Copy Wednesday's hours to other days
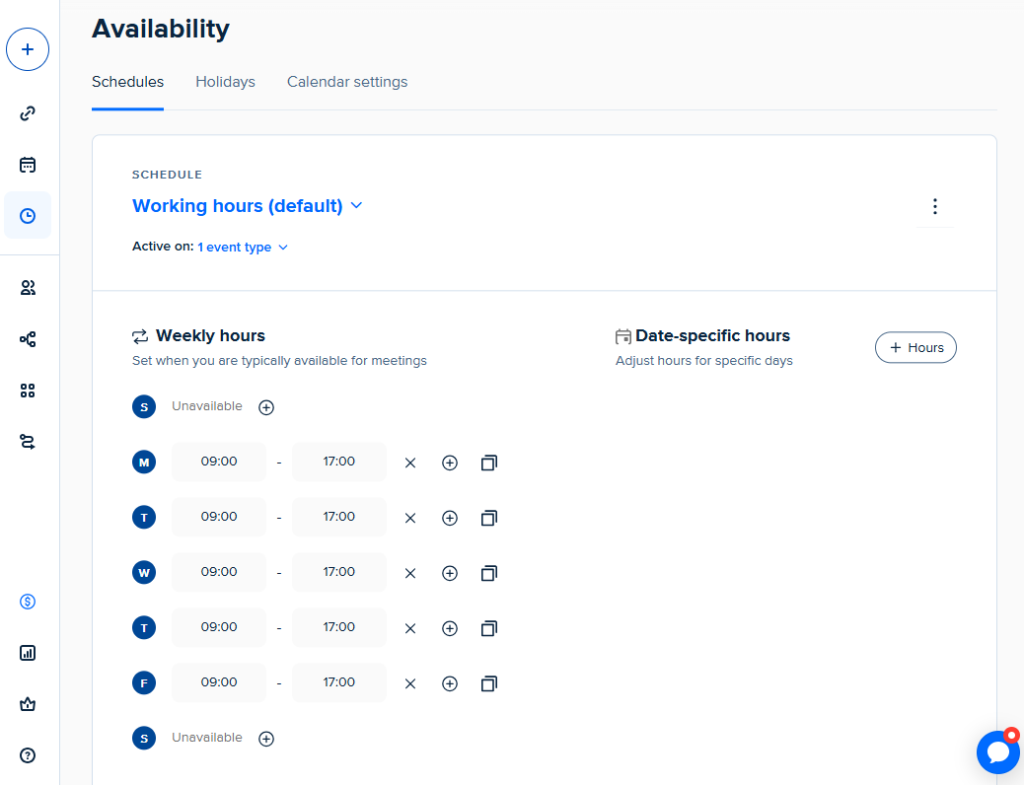 [488, 573]
